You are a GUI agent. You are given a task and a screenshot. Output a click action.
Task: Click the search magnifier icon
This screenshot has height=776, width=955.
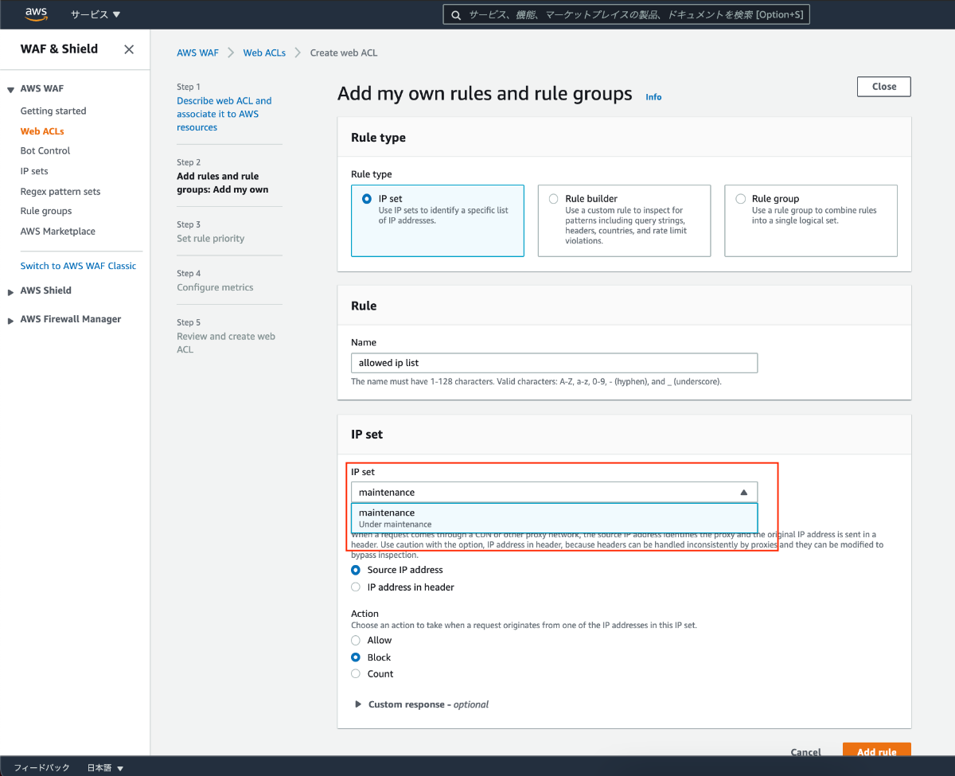point(455,14)
